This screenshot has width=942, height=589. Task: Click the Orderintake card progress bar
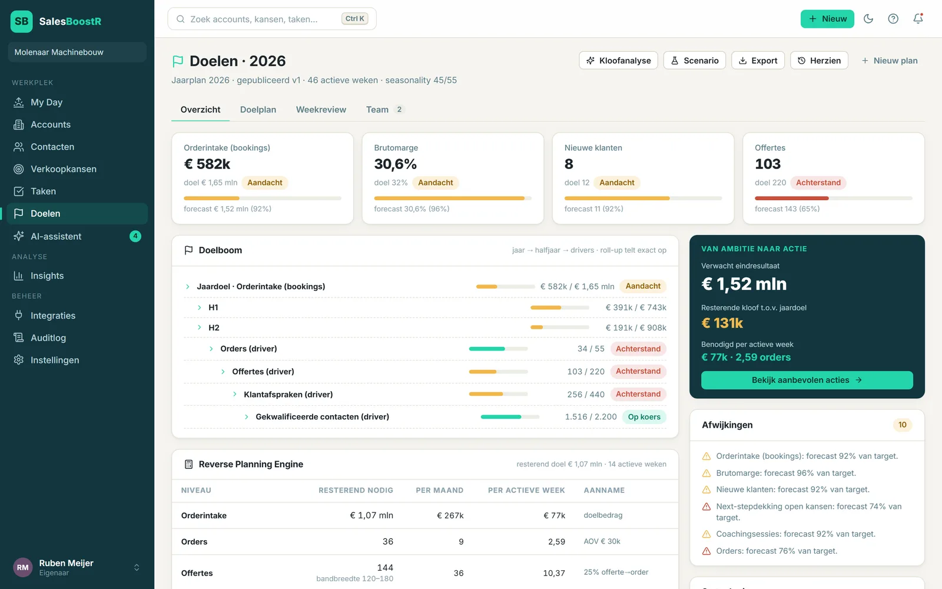[x=263, y=198]
